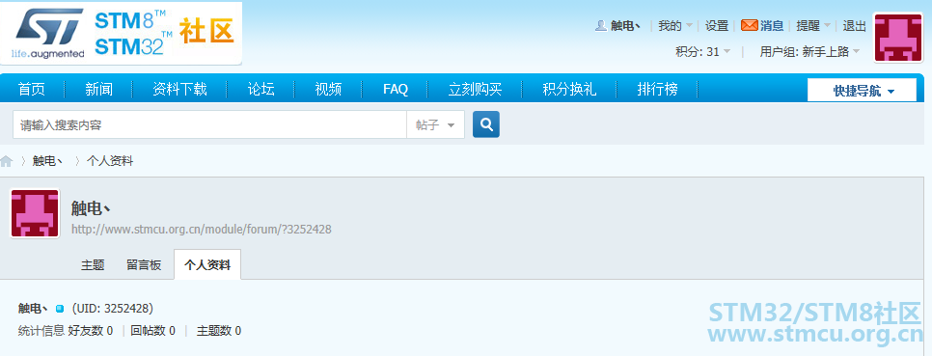Click the 触电、 username link in header
The height and width of the screenshot is (356, 932).
pyautogui.click(x=625, y=25)
